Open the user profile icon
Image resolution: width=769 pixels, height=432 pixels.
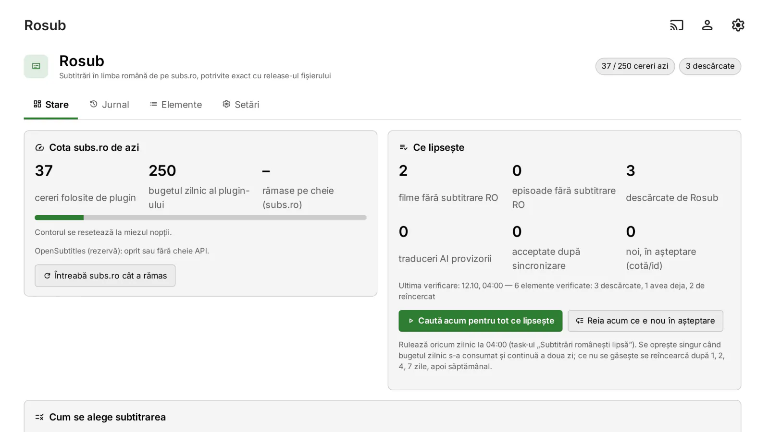[x=707, y=25]
